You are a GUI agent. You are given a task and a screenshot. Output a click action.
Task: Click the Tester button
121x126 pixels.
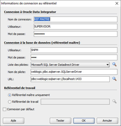click(60, 121)
